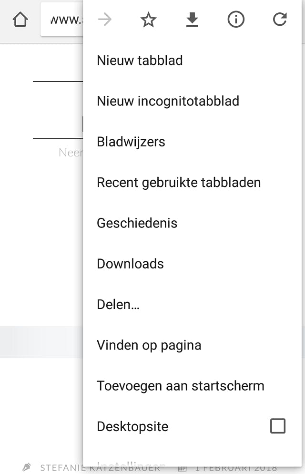Open a Nieuw tabblad

click(x=140, y=61)
